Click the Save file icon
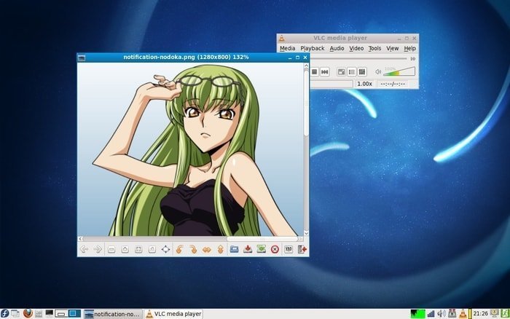510x319 pixels. (x=248, y=249)
